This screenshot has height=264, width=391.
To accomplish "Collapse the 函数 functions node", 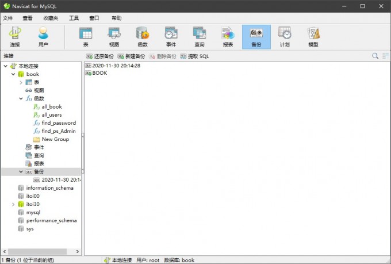I will [21, 98].
